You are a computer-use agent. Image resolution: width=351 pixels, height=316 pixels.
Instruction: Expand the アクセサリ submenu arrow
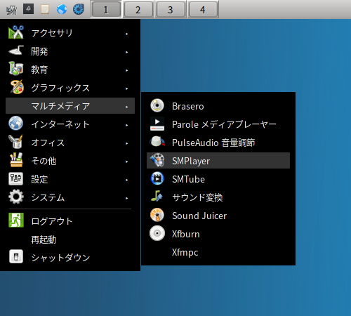(x=127, y=34)
